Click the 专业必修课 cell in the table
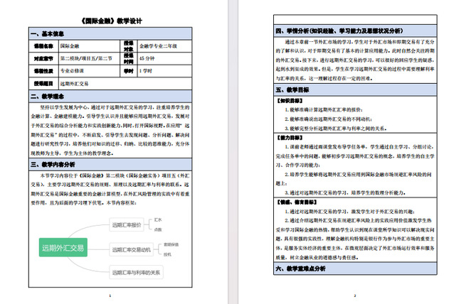The height and width of the screenshot is (304, 454). 75,71
